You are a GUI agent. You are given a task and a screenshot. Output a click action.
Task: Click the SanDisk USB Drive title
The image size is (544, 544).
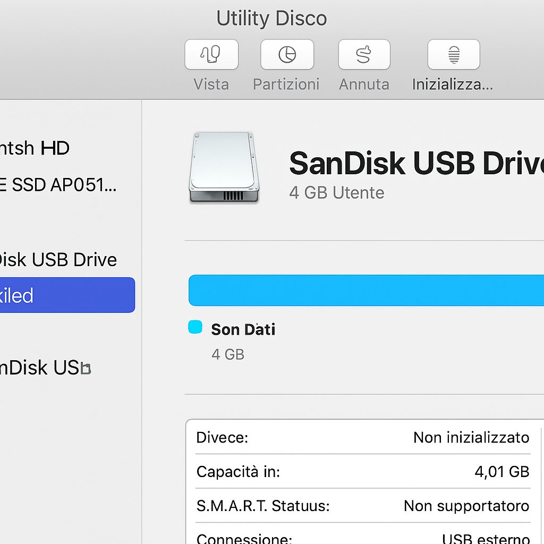[416, 163]
